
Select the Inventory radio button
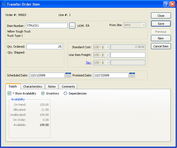pos(43,93)
